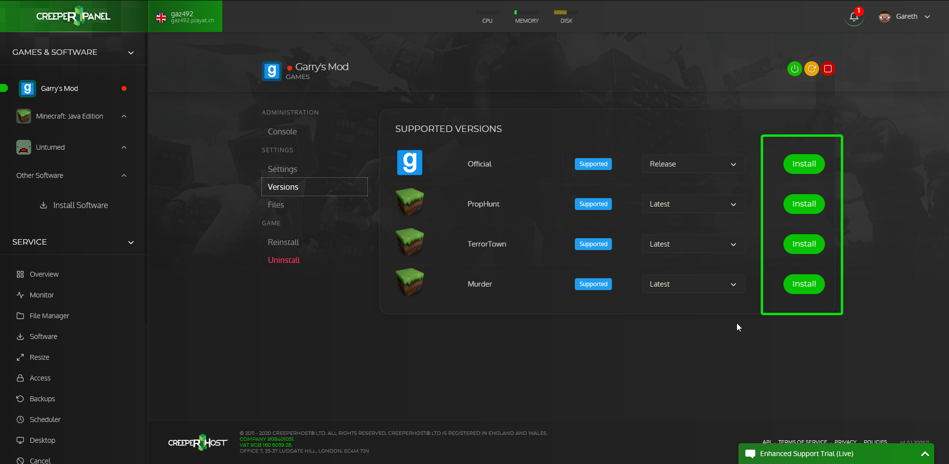Click the Monitor pulse icon

pos(20,295)
